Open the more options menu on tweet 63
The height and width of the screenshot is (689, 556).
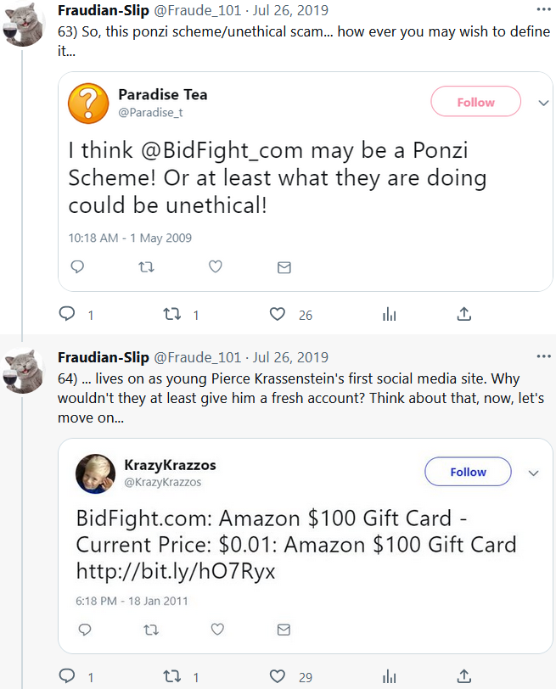(544, 10)
